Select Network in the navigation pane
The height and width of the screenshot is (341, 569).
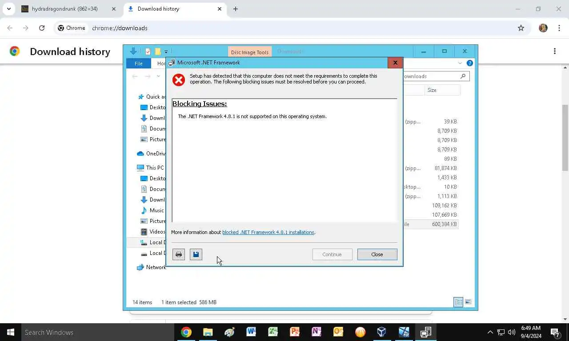pyautogui.click(x=151, y=267)
